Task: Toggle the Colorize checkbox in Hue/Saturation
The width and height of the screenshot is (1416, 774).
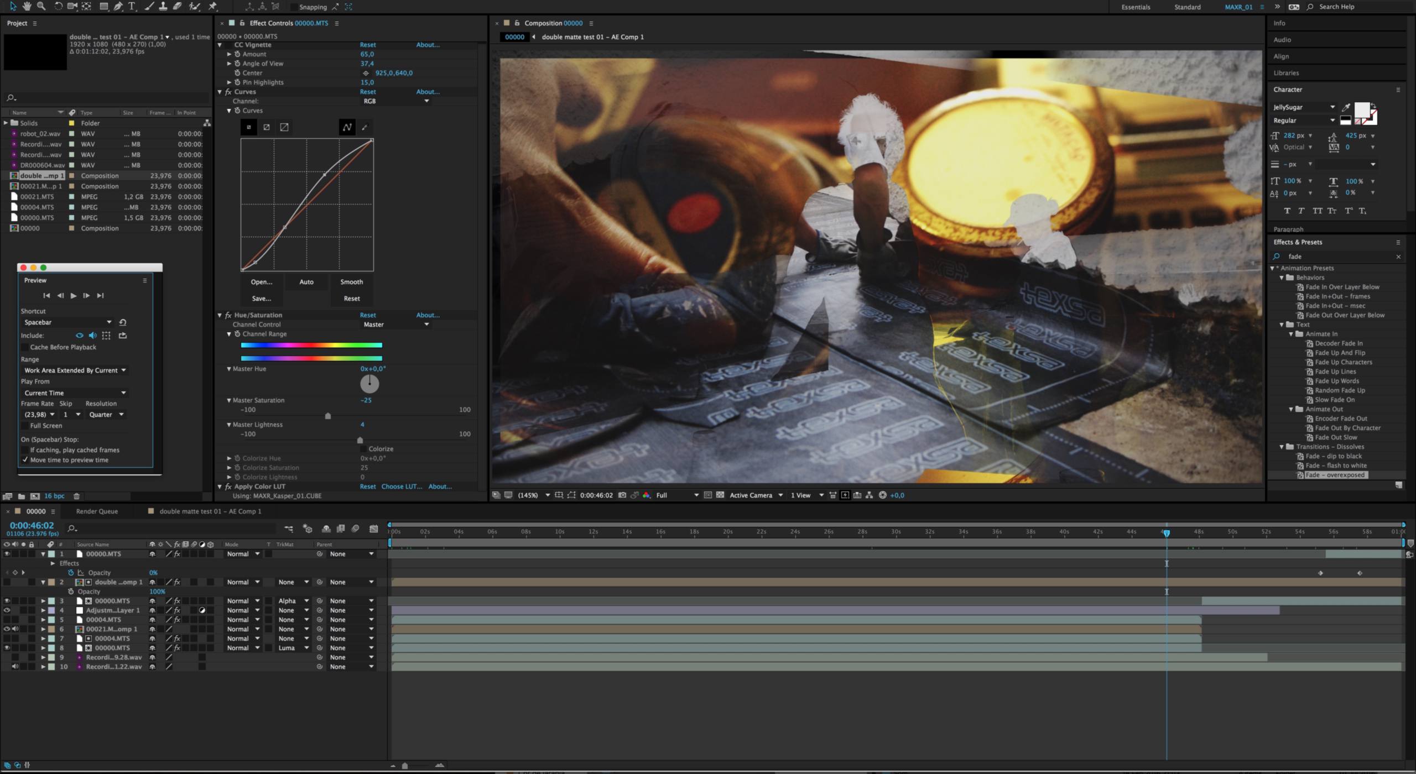Action: [x=363, y=449]
